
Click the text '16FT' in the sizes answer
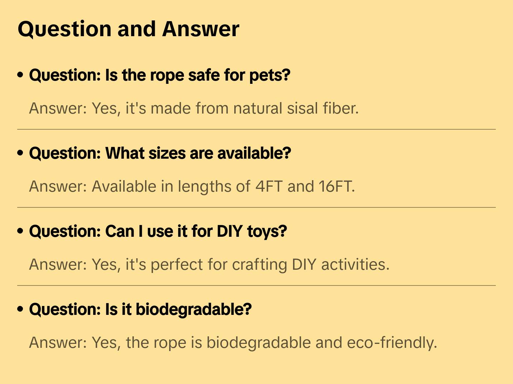click(x=336, y=186)
